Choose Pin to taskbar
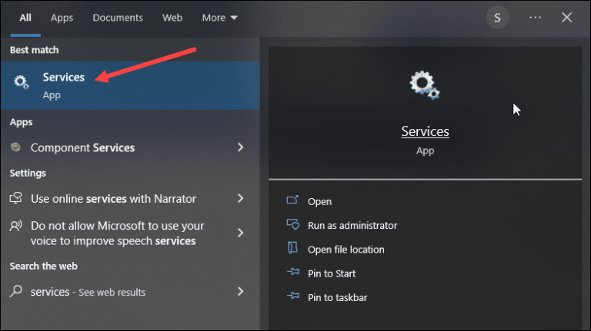591x331 pixels. 337,297
